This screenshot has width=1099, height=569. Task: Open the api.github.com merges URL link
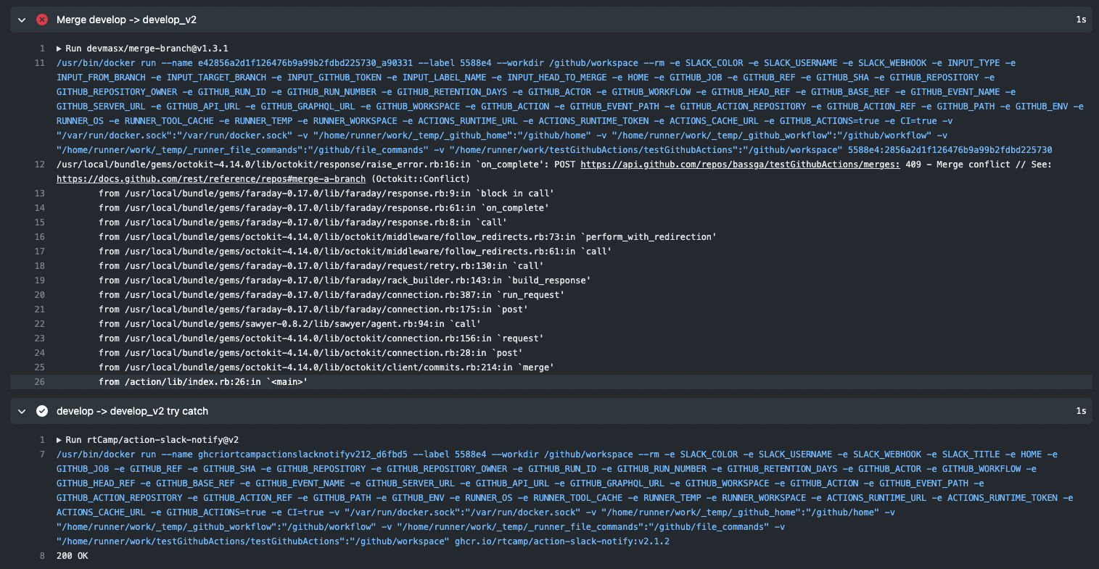point(740,165)
